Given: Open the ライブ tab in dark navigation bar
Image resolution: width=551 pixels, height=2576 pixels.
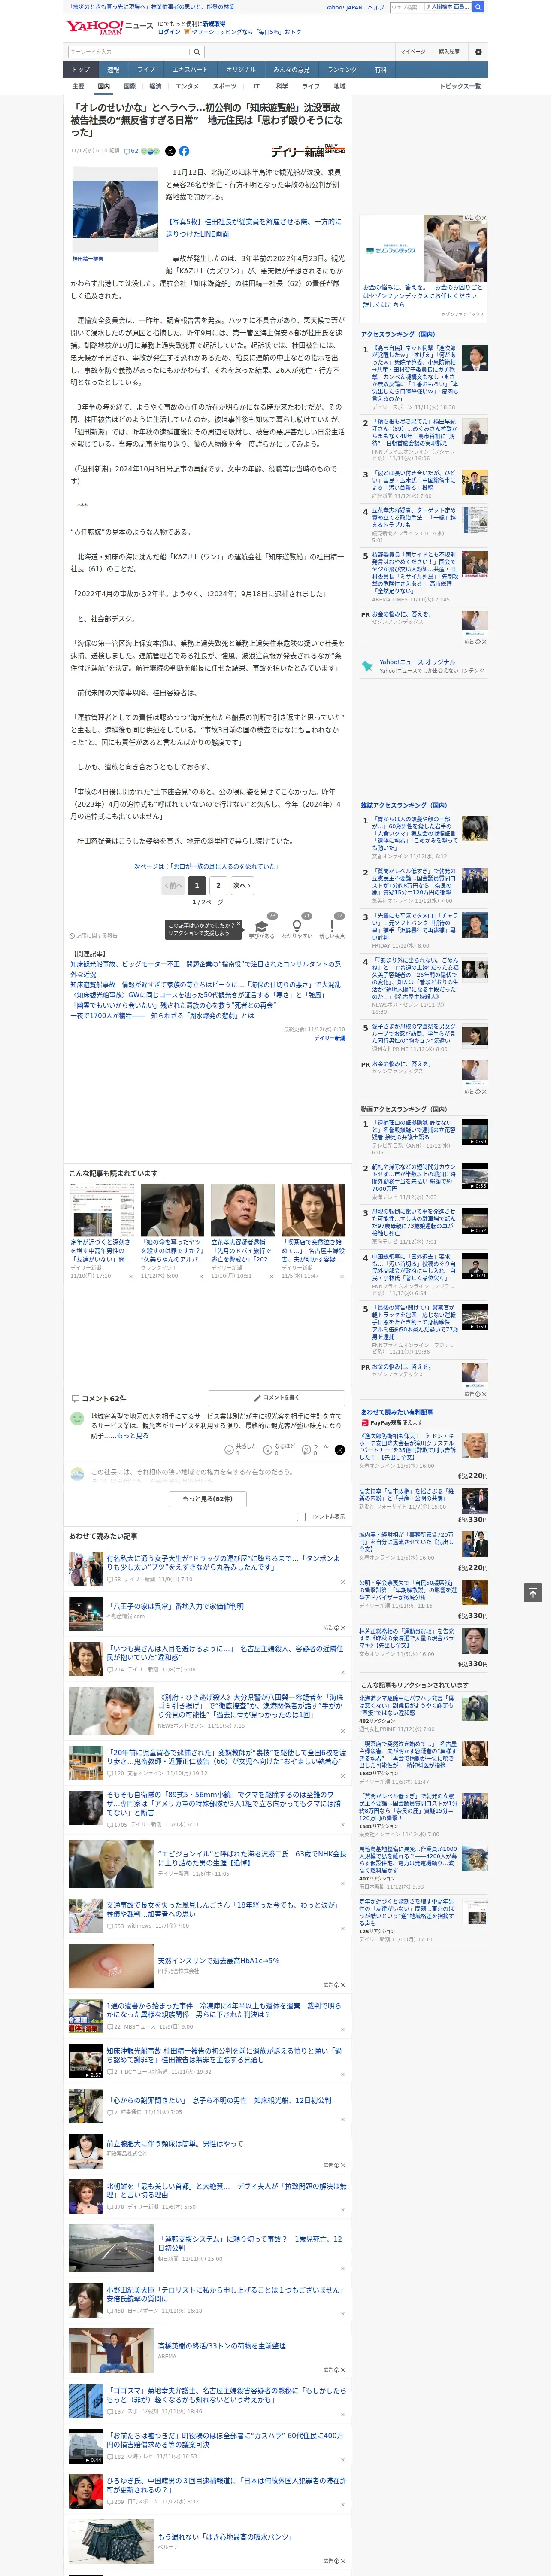Looking at the screenshot, I should coord(146,70).
